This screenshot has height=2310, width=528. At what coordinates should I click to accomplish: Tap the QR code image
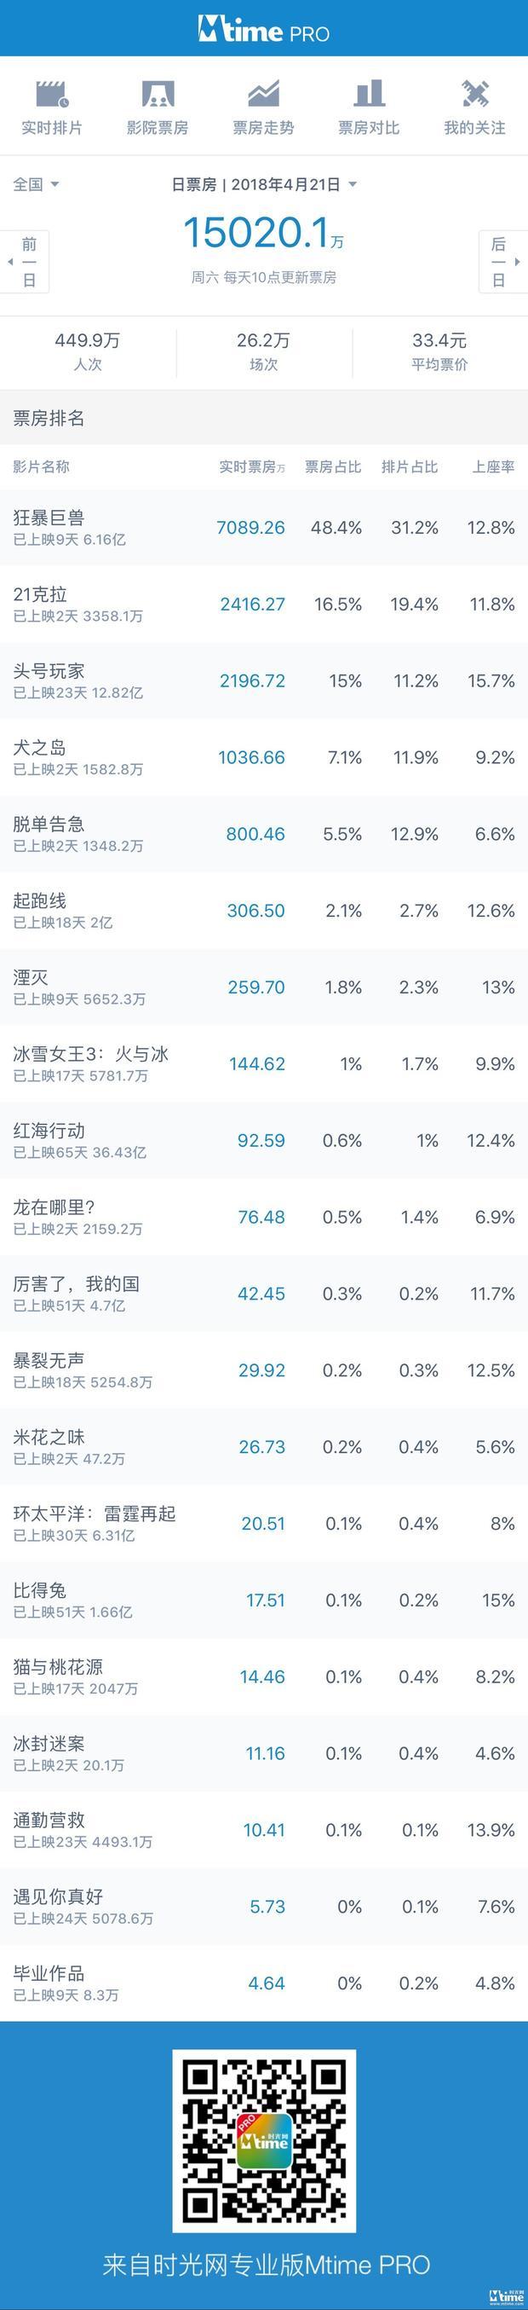click(264, 2139)
